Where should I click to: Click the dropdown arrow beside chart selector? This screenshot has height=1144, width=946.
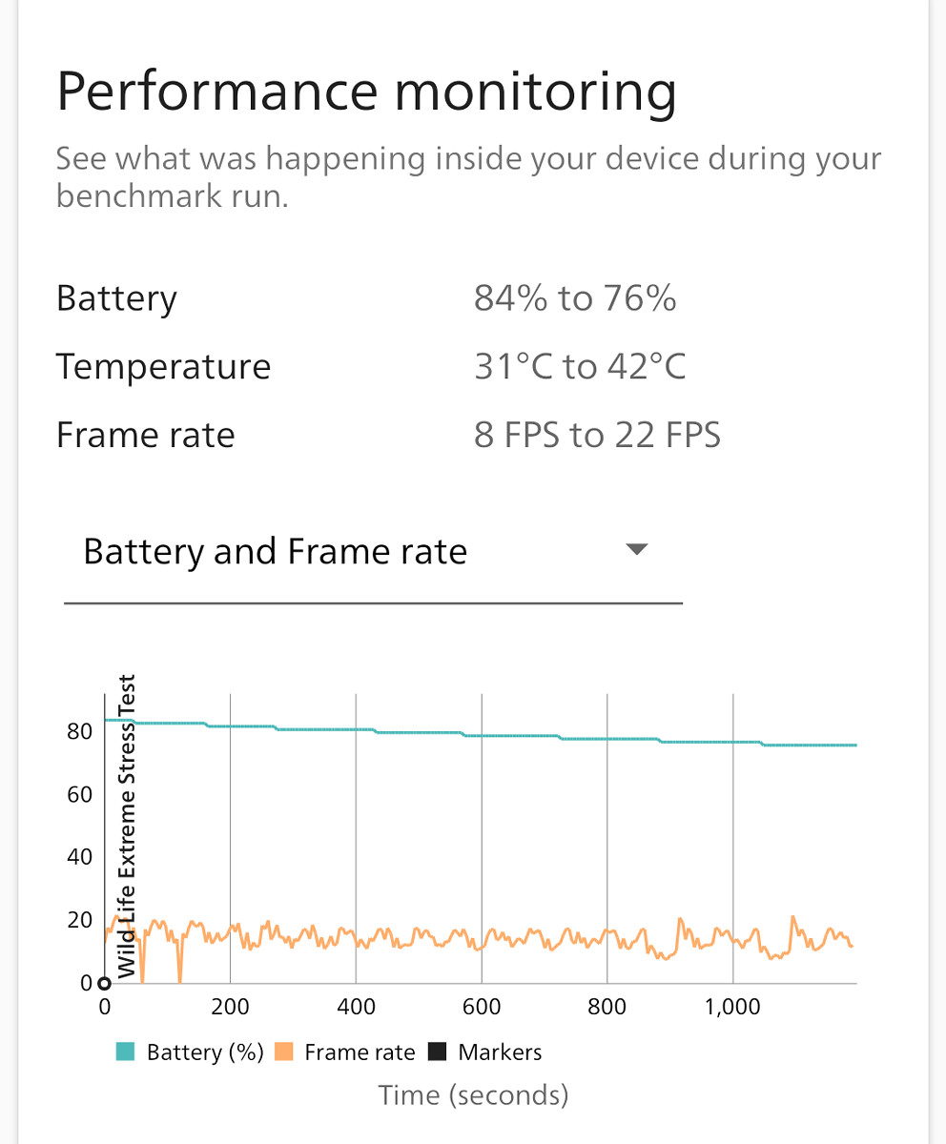(636, 549)
